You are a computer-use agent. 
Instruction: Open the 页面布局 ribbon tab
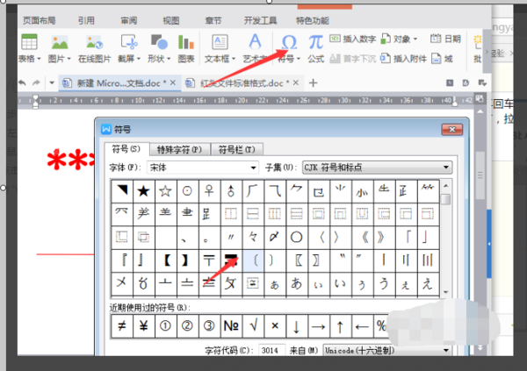[39, 21]
